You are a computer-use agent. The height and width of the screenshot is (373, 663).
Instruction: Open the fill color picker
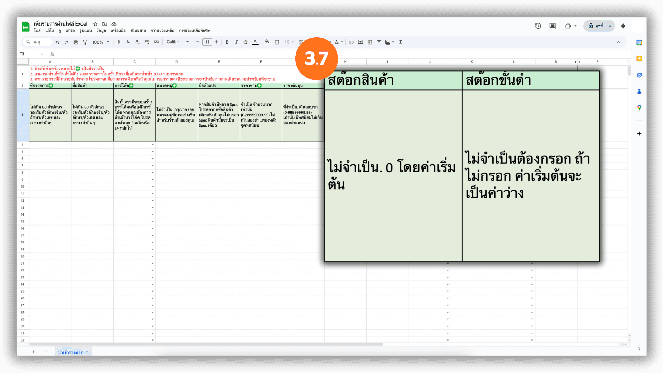pyautogui.click(x=267, y=42)
